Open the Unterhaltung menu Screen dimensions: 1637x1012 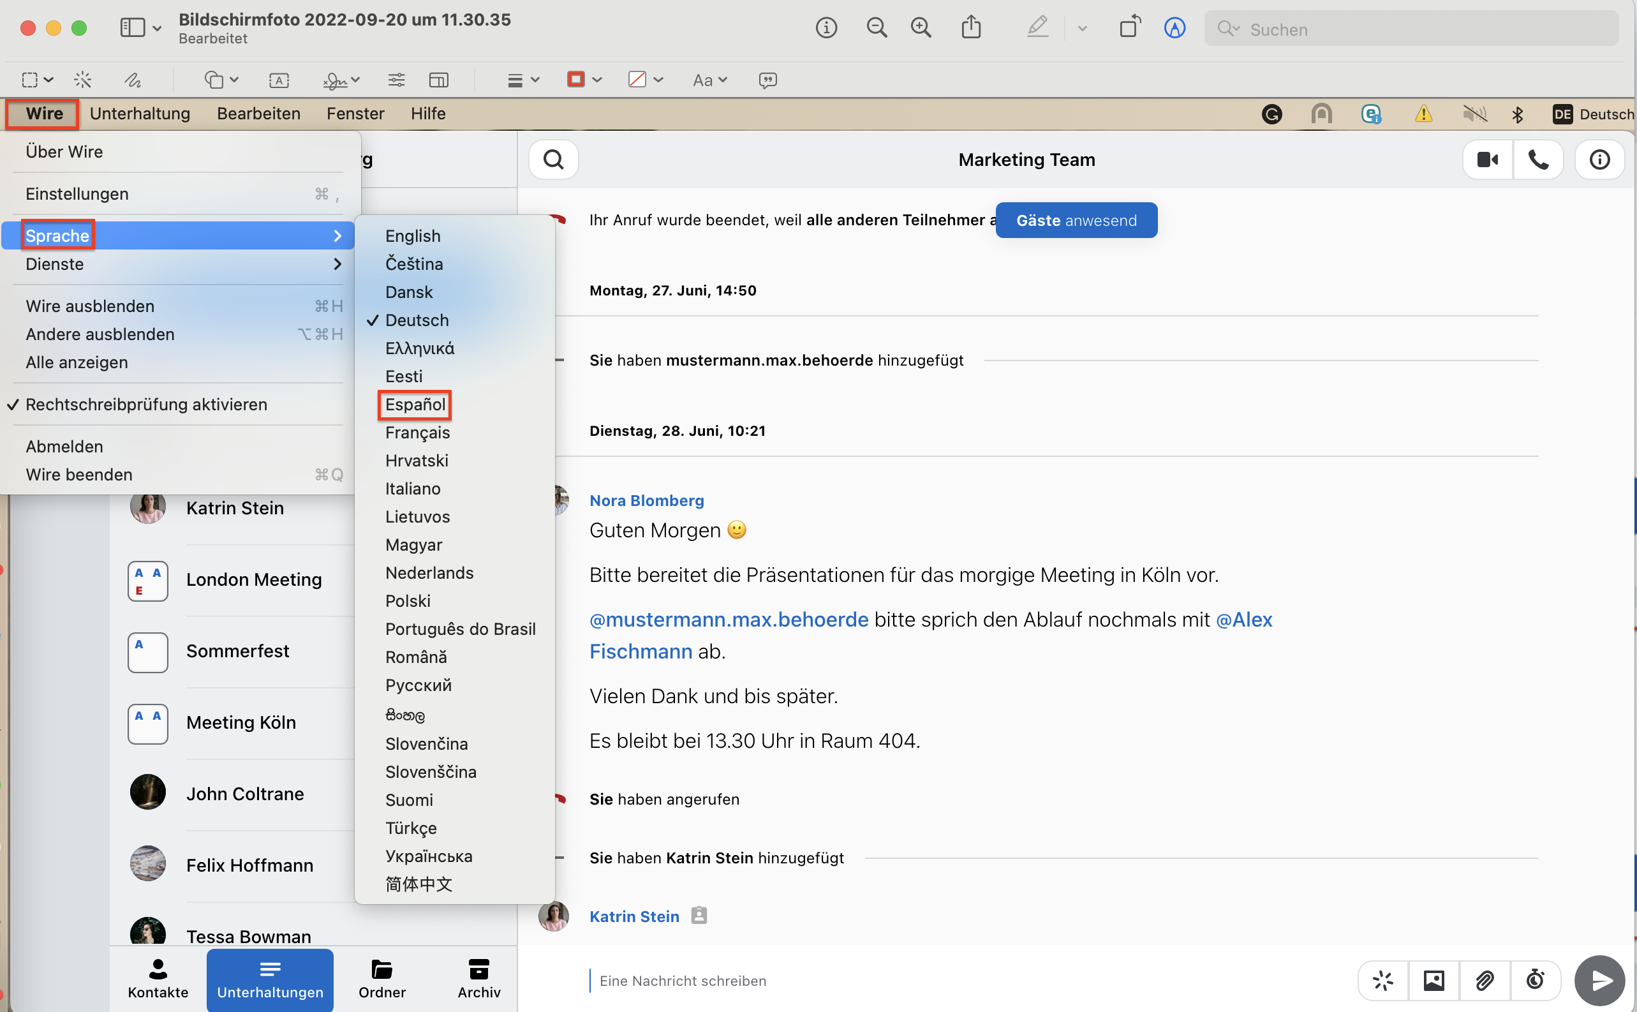click(x=140, y=114)
